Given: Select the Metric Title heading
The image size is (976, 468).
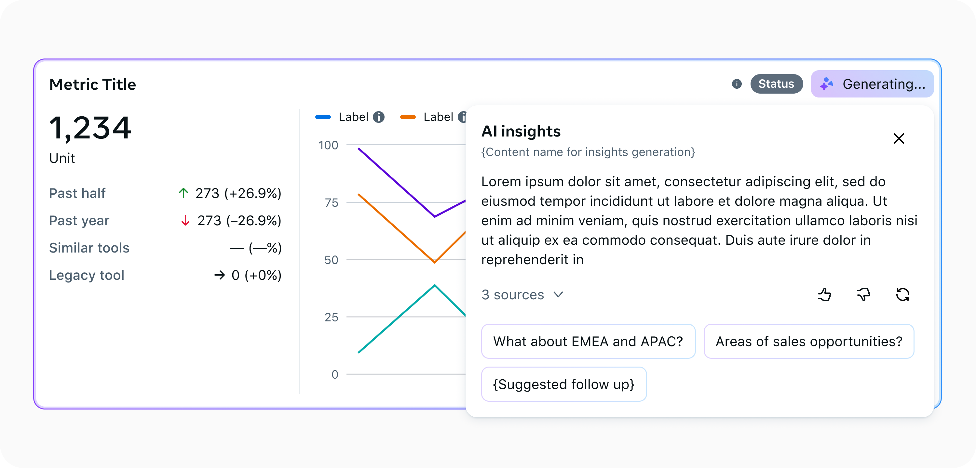Looking at the screenshot, I should pyautogui.click(x=92, y=84).
